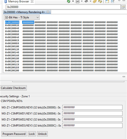Click the second yellow icon before the toolbar separator
This screenshot has width=127, height=139.
[100, 1]
